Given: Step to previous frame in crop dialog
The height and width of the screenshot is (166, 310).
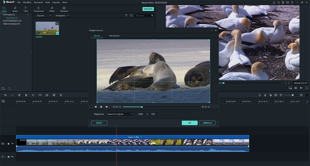Looking at the screenshot, I should (x=96, y=107).
